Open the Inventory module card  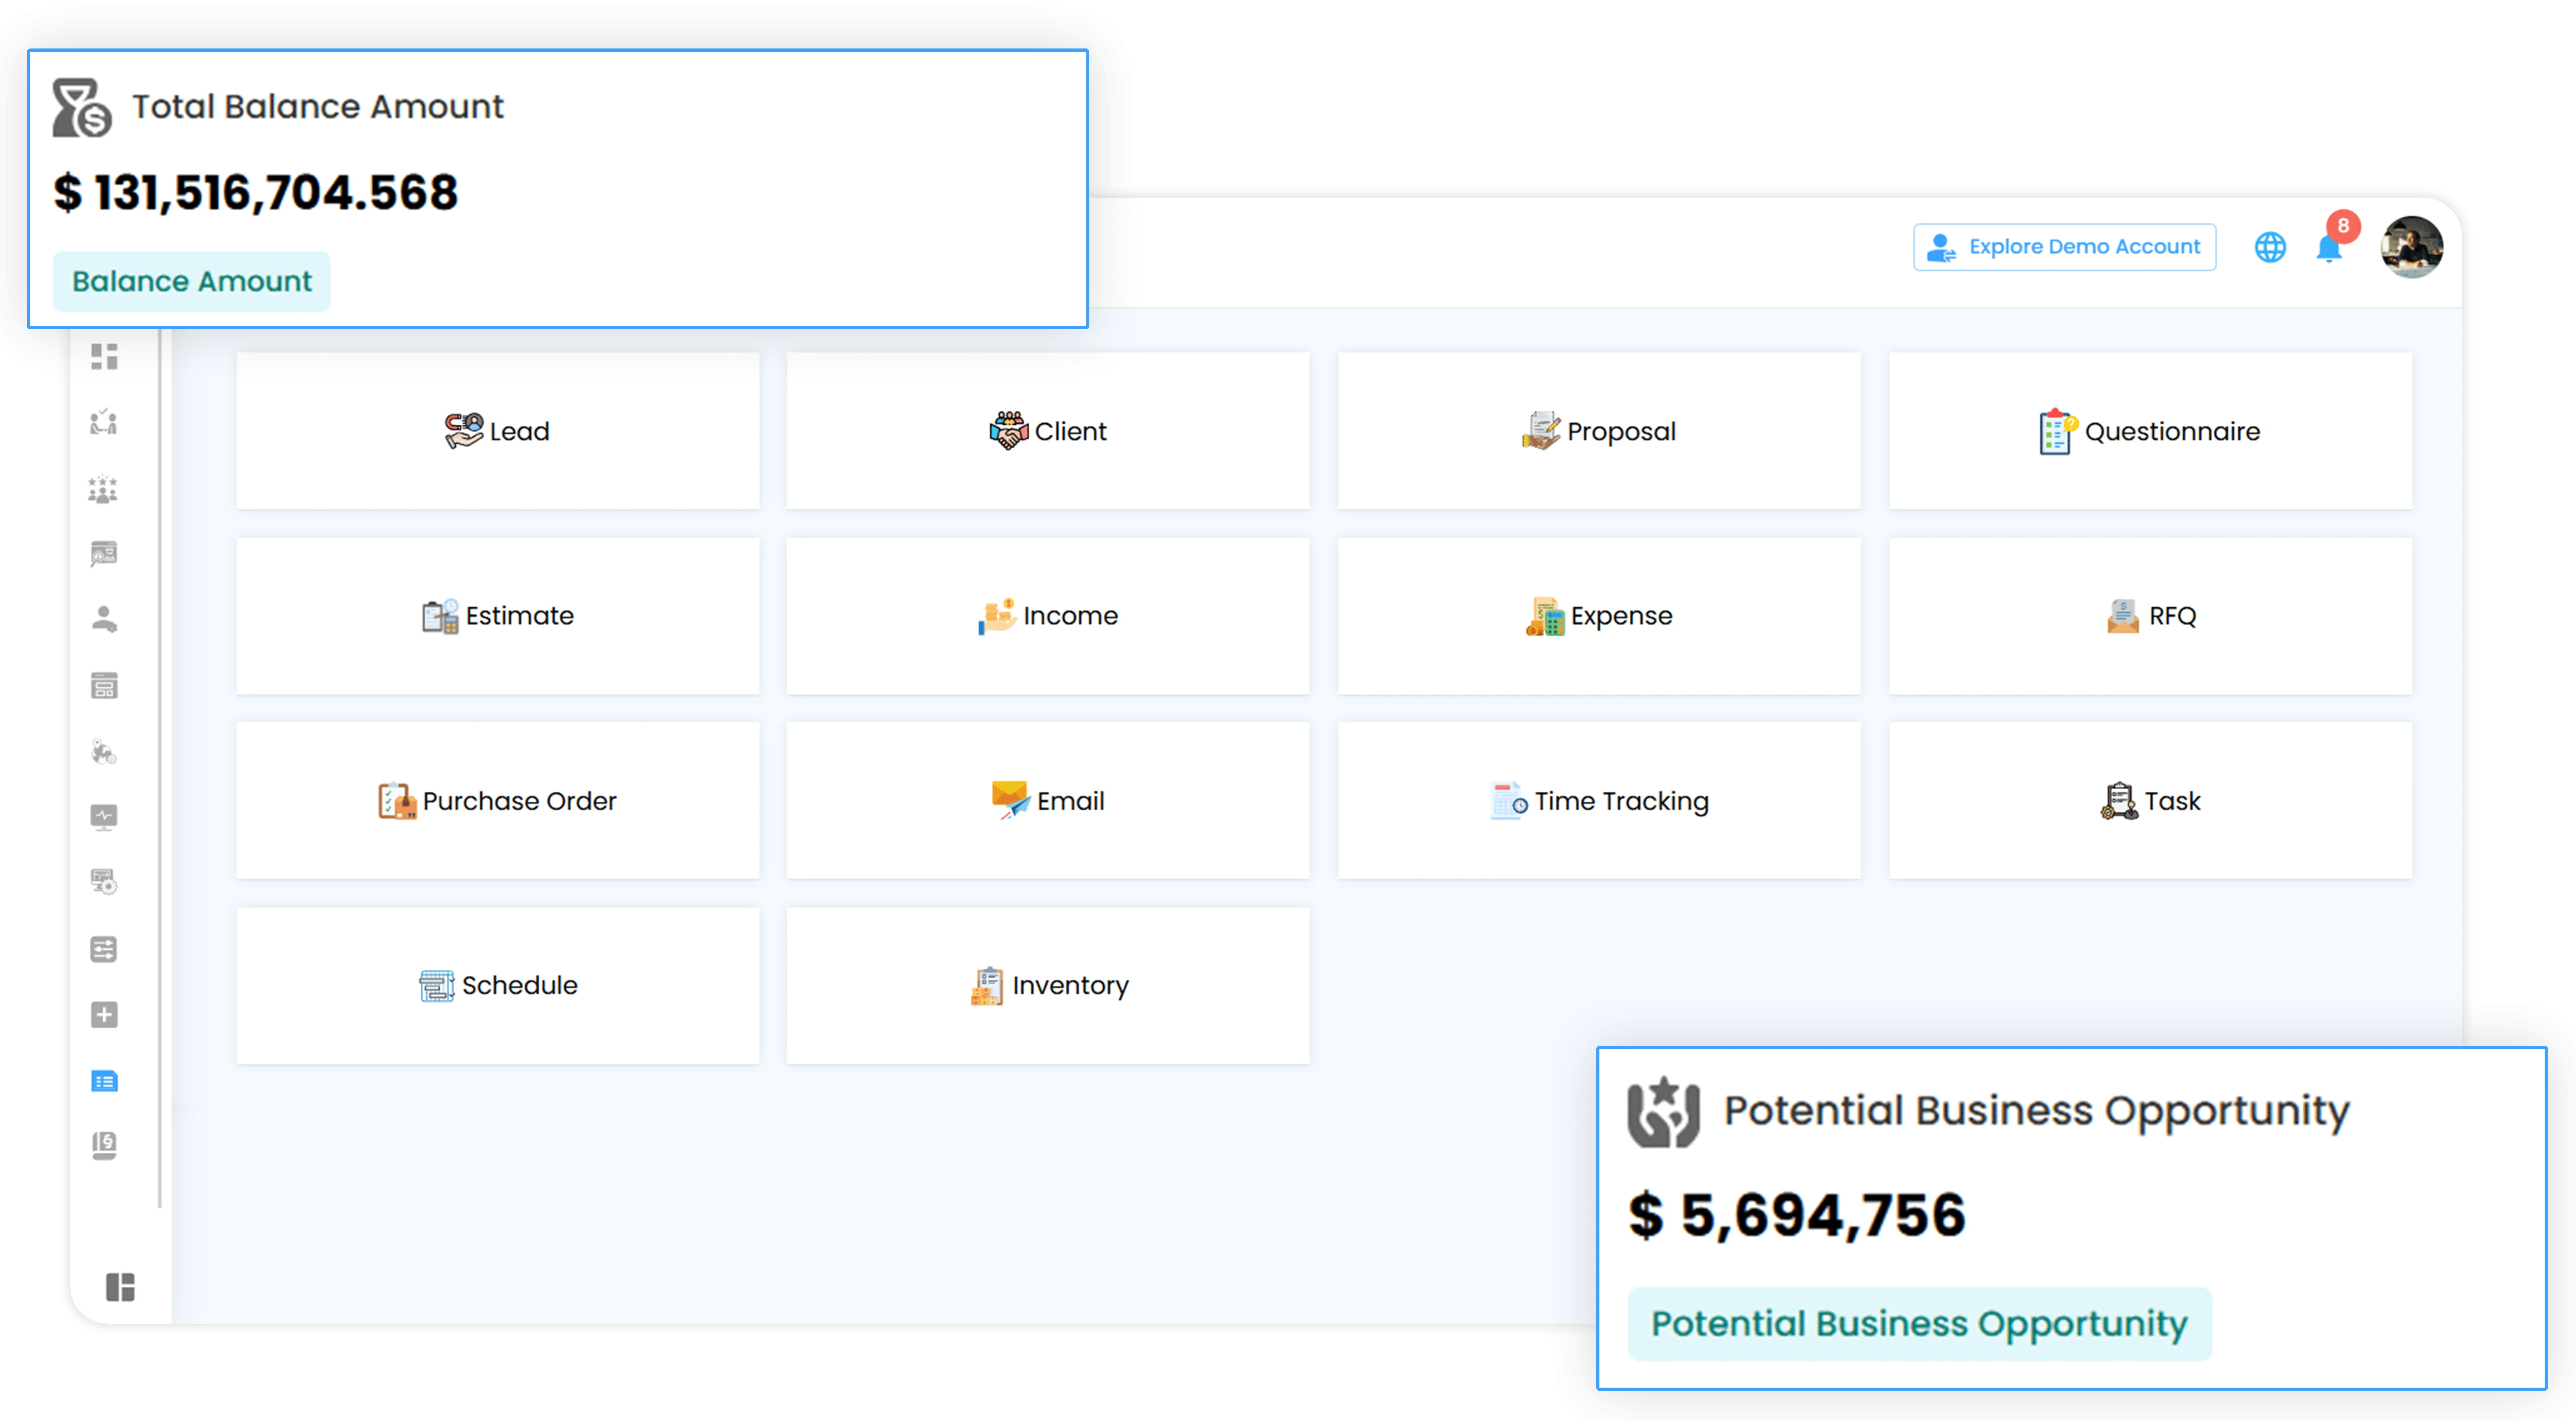(x=1048, y=986)
